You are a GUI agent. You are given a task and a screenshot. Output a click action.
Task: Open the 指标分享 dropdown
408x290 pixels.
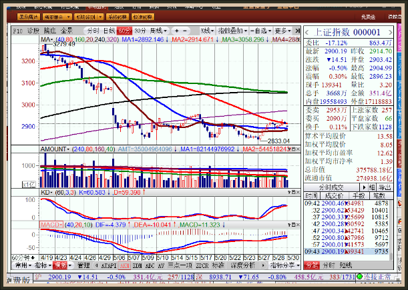click(285, 265)
